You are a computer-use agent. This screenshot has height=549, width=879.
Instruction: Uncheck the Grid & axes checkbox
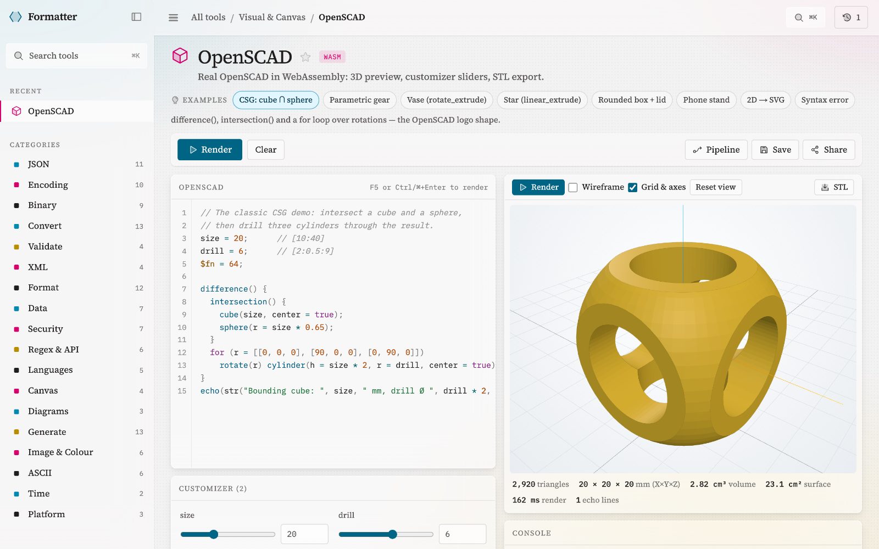pos(633,187)
